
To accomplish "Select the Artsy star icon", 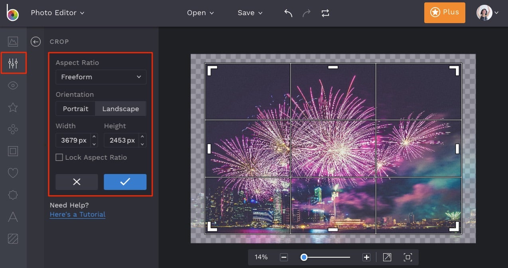I will pos(13,107).
